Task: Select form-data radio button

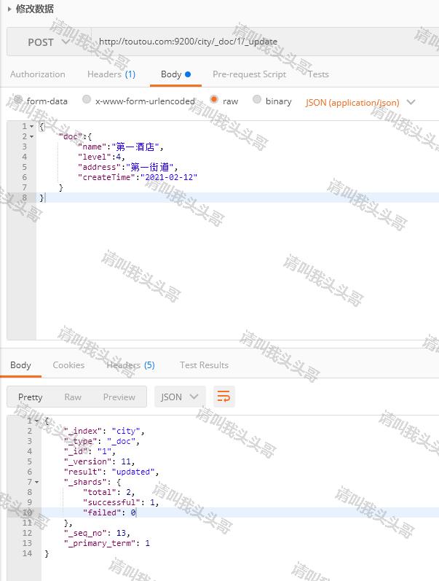Action: pyautogui.click(x=17, y=99)
